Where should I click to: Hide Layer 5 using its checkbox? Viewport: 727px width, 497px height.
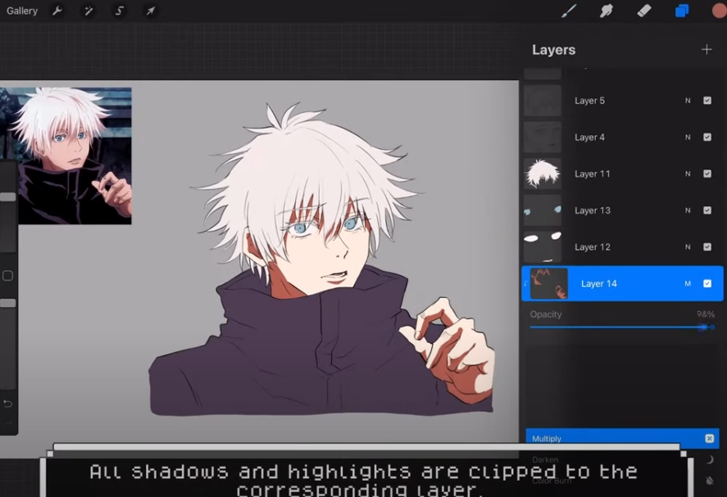[707, 101]
